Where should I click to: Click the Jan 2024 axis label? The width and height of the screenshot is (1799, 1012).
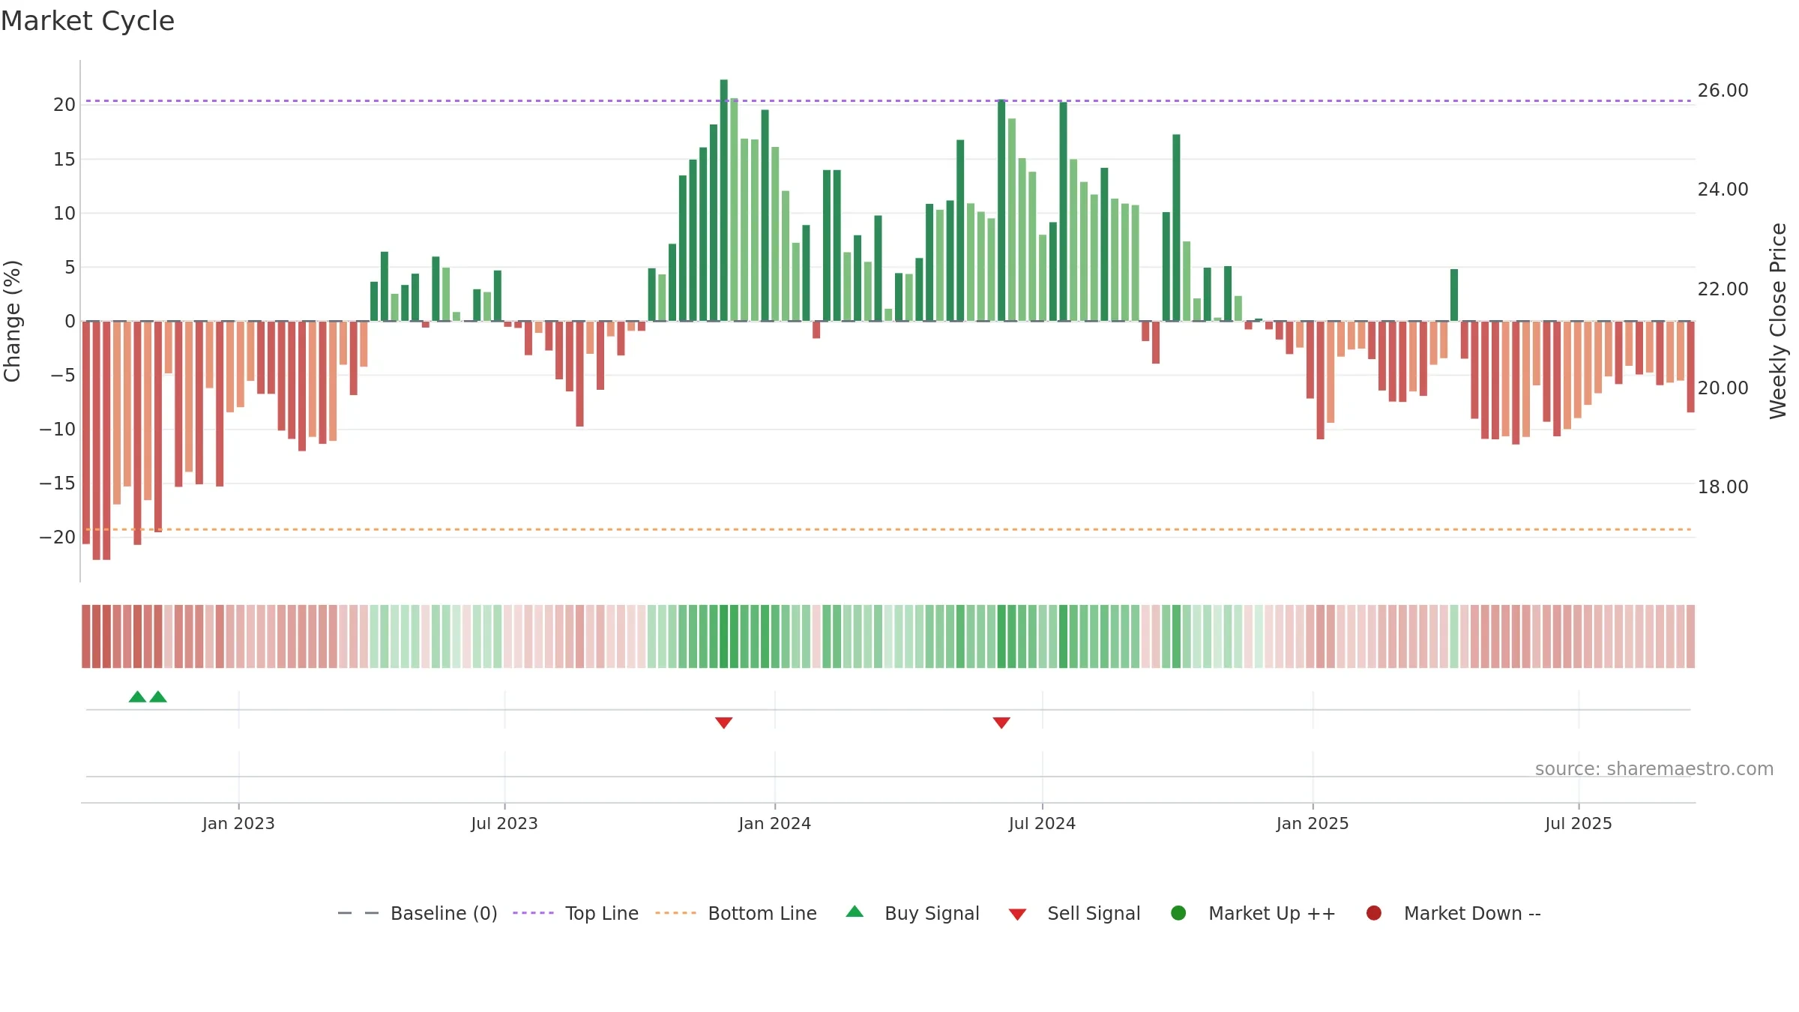click(x=774, y=823)
